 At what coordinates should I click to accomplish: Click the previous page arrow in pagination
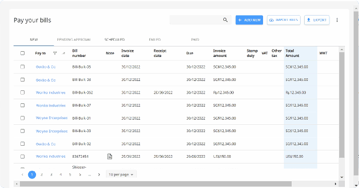click(x=22, y=175)
